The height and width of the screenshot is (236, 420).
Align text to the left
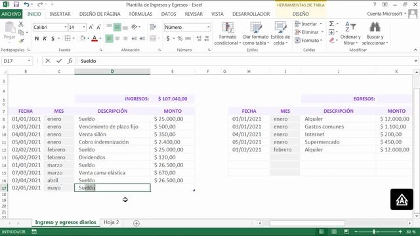(110, 39)
